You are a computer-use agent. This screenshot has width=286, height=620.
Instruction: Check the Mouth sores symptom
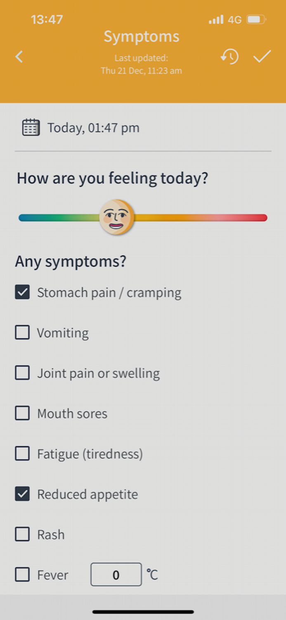tap(22, 413)
